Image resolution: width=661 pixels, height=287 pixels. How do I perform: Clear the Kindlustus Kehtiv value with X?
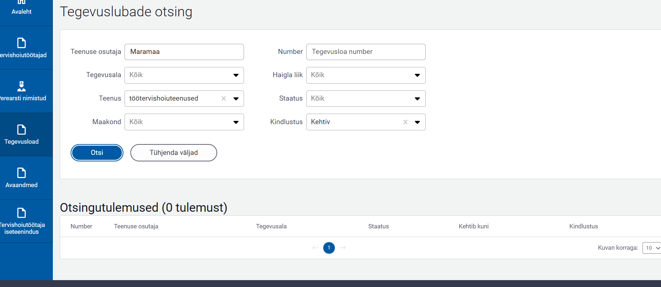pos(405,122)
